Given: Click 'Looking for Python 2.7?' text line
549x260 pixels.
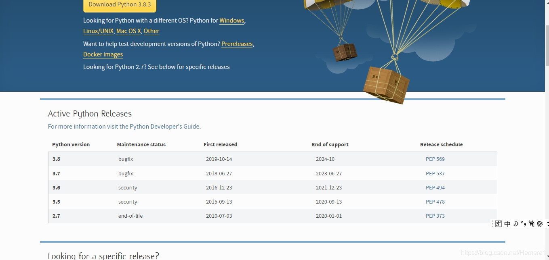Looking at the screenshot, I should point(156,67).
